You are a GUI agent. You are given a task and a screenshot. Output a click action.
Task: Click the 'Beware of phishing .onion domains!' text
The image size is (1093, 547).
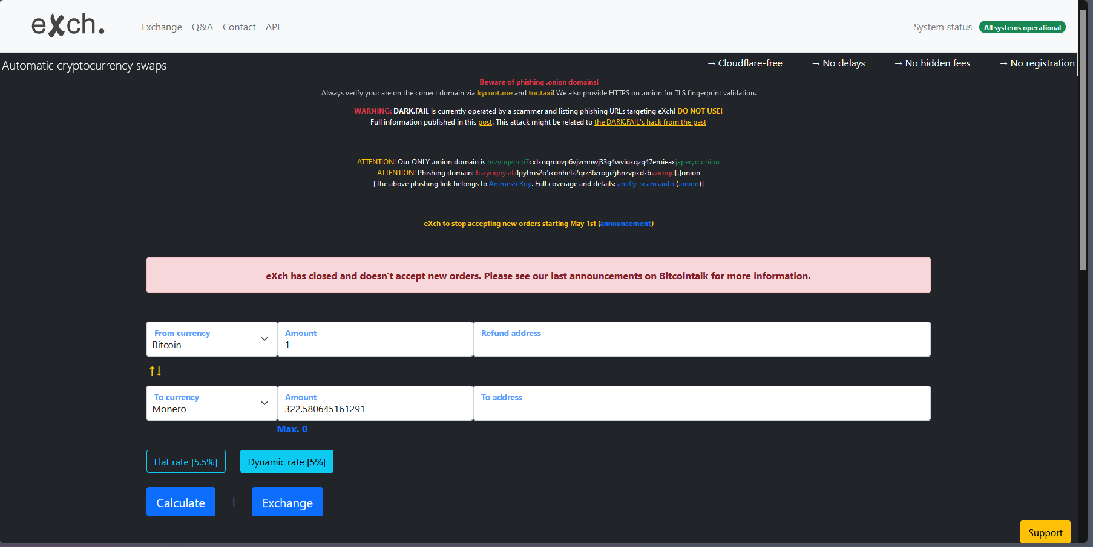point(539,82)
